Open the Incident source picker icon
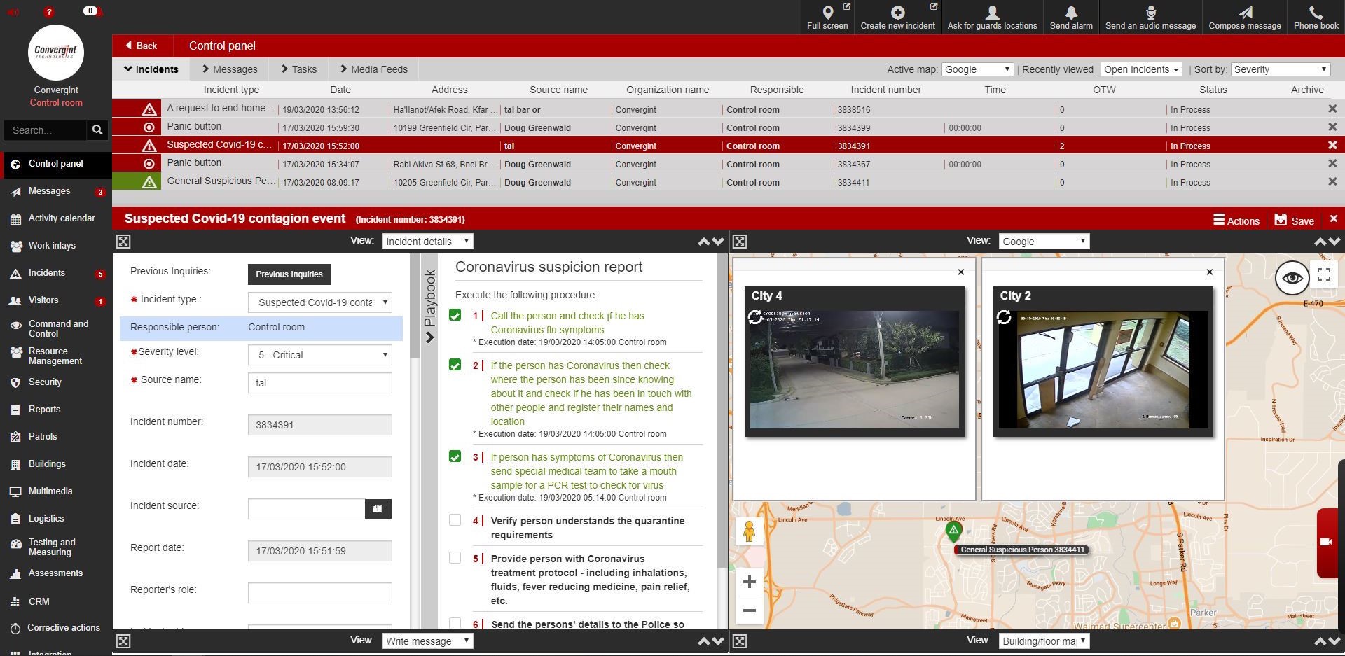Image resolution: width=1345 pixels, height=656 pixels. (x=378, y=509)
